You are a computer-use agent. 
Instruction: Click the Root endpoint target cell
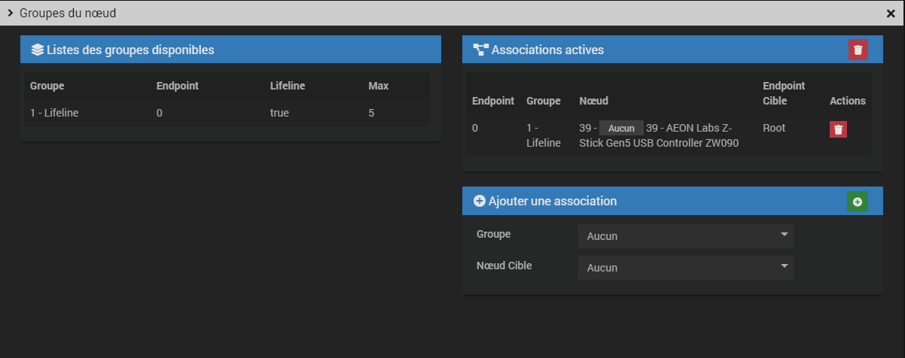(x=774, y=129)
